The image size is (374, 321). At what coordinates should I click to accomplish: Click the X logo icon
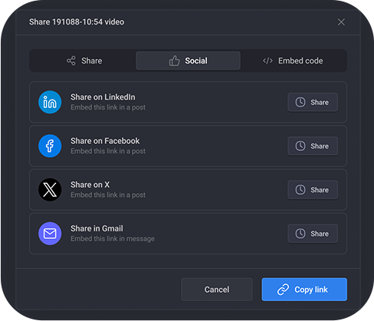pyautogui.click(x=50, y=190)
